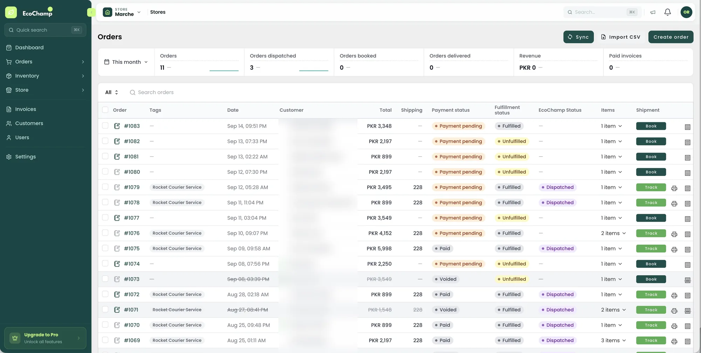Open Upgrade to Pro banner

click(45, 338)
